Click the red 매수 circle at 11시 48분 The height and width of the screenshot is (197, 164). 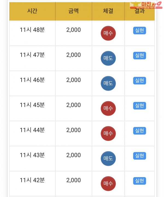coord(108,33)
